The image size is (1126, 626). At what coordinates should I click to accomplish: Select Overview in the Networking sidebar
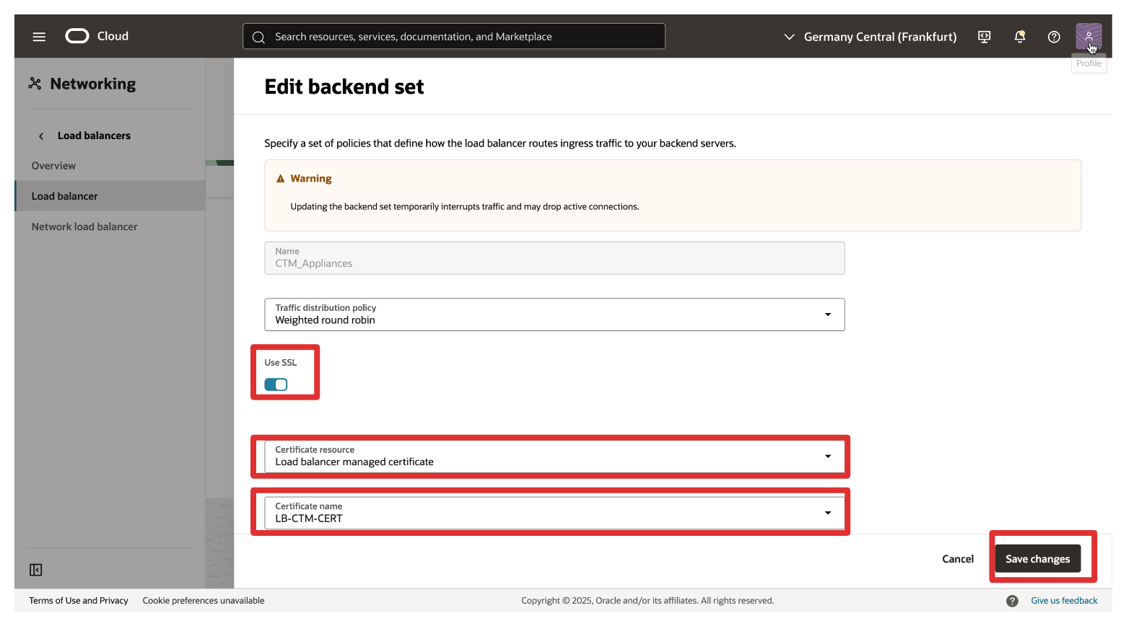(53, 166)
